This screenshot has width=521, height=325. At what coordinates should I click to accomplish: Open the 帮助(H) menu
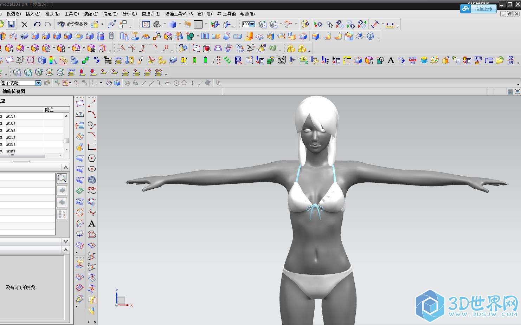click(x=247, y=14)
